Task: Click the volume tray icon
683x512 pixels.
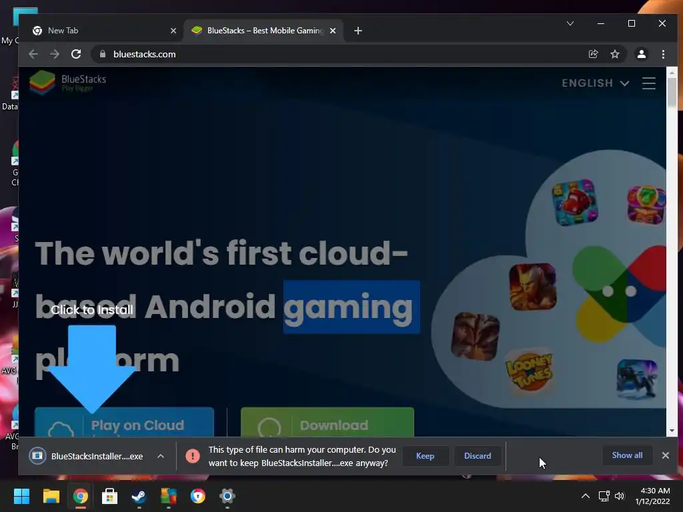Action: 620,496
